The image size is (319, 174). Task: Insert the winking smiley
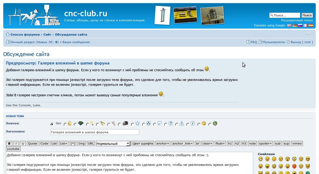(x=274, y=159)
